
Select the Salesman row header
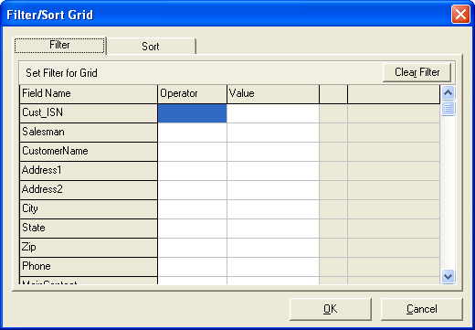pyautogui.click(x=89, y=133)
